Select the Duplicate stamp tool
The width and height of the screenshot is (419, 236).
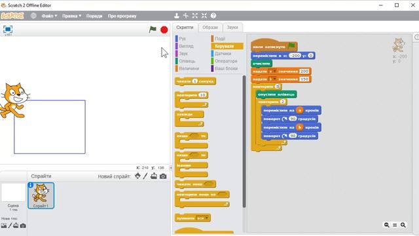coord(177,16)
